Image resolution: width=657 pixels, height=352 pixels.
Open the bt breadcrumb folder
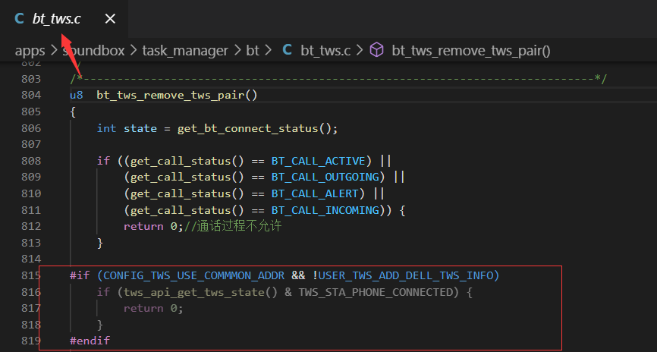click(253, 51)
